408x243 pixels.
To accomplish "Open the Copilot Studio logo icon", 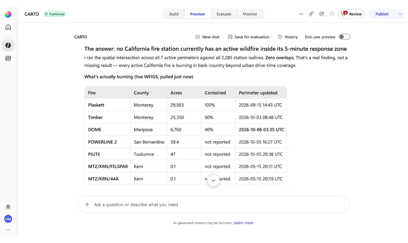I will click(x=8, y=14).
